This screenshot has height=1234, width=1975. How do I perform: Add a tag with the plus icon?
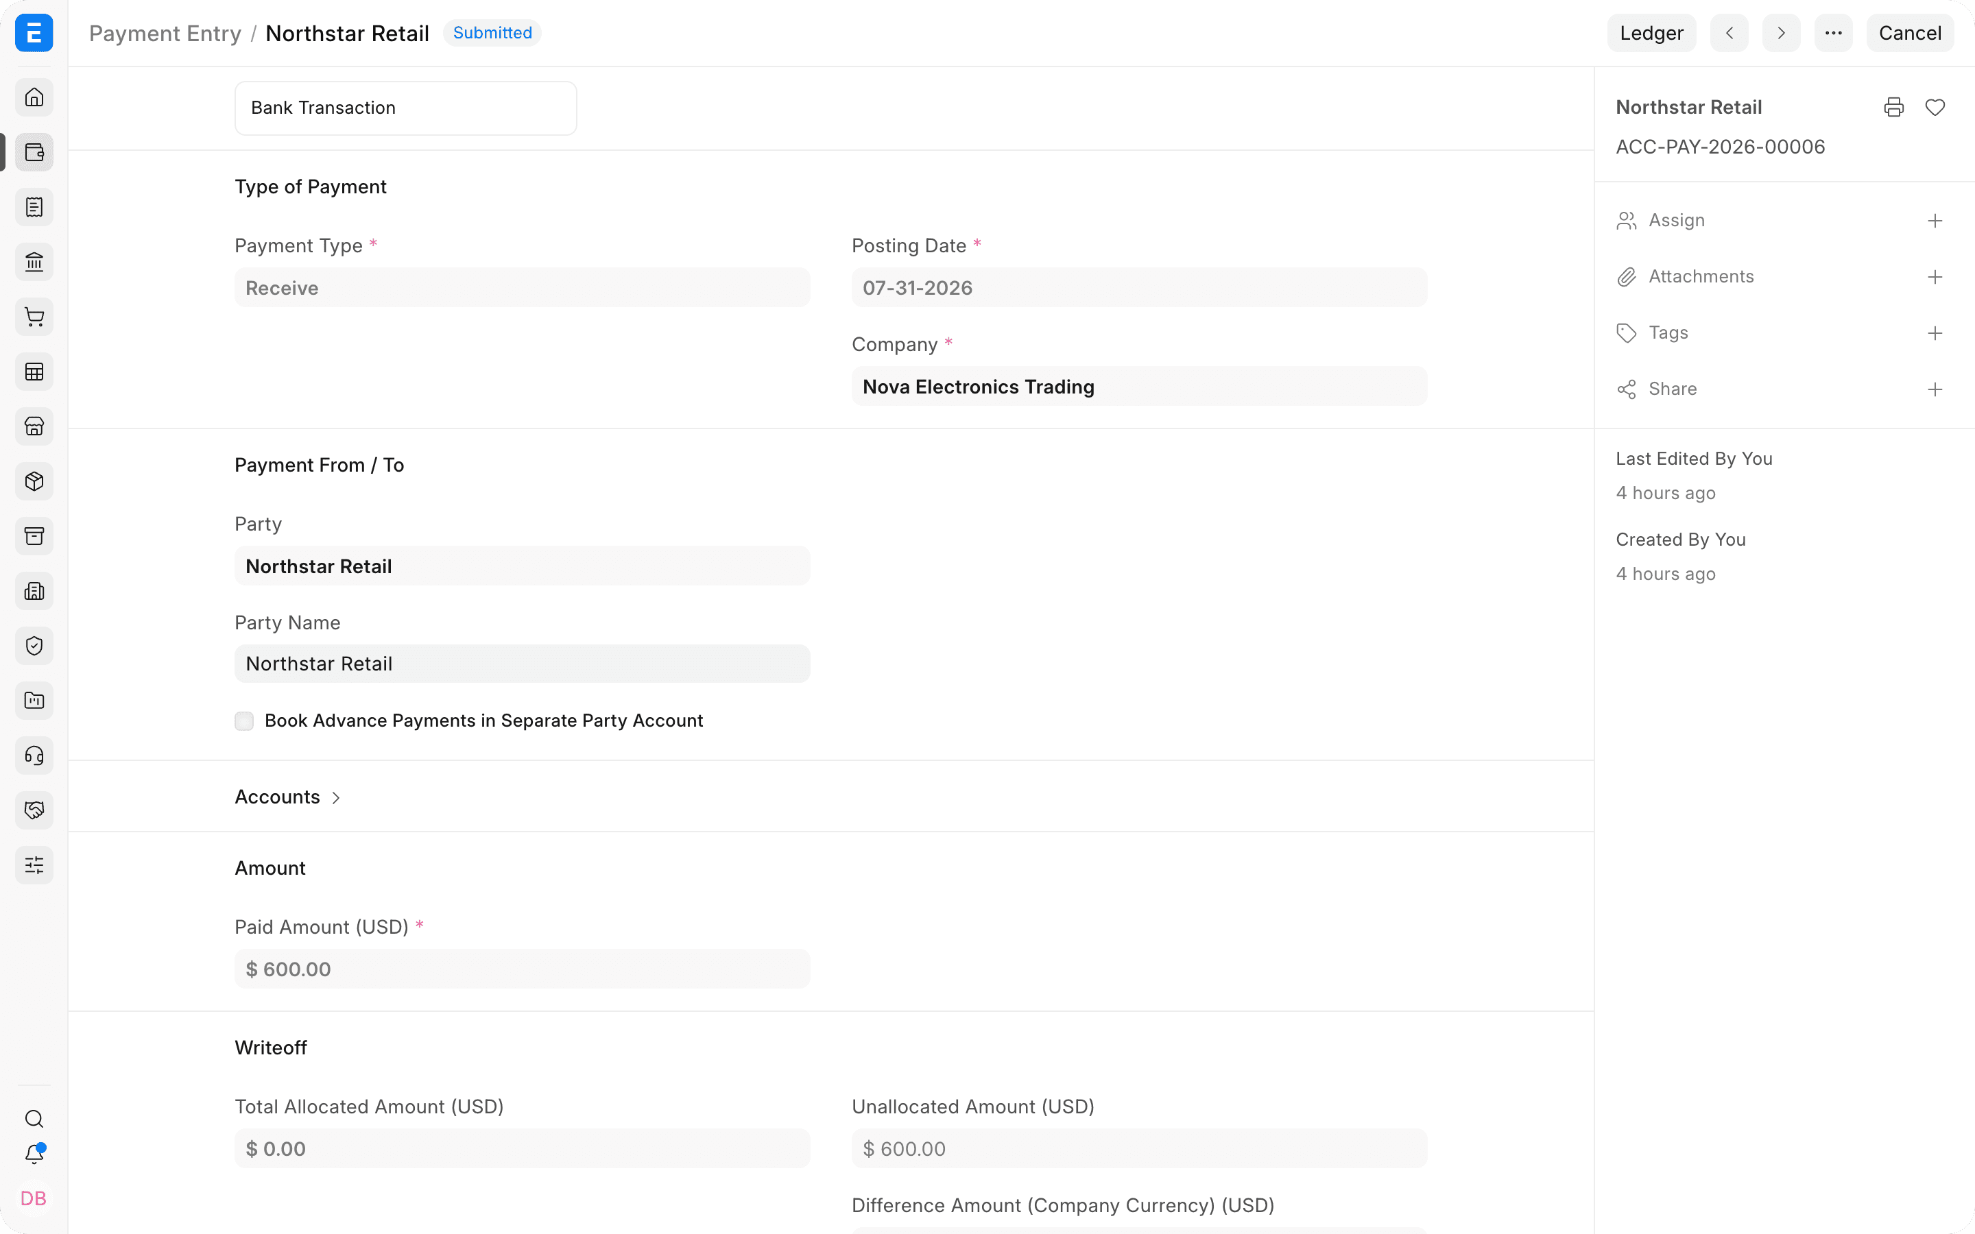pyautogui.click(x=1935, y=333)
